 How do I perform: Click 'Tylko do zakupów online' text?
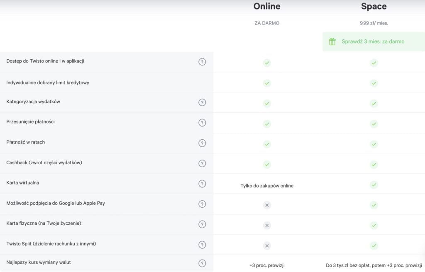coord(267,186)
